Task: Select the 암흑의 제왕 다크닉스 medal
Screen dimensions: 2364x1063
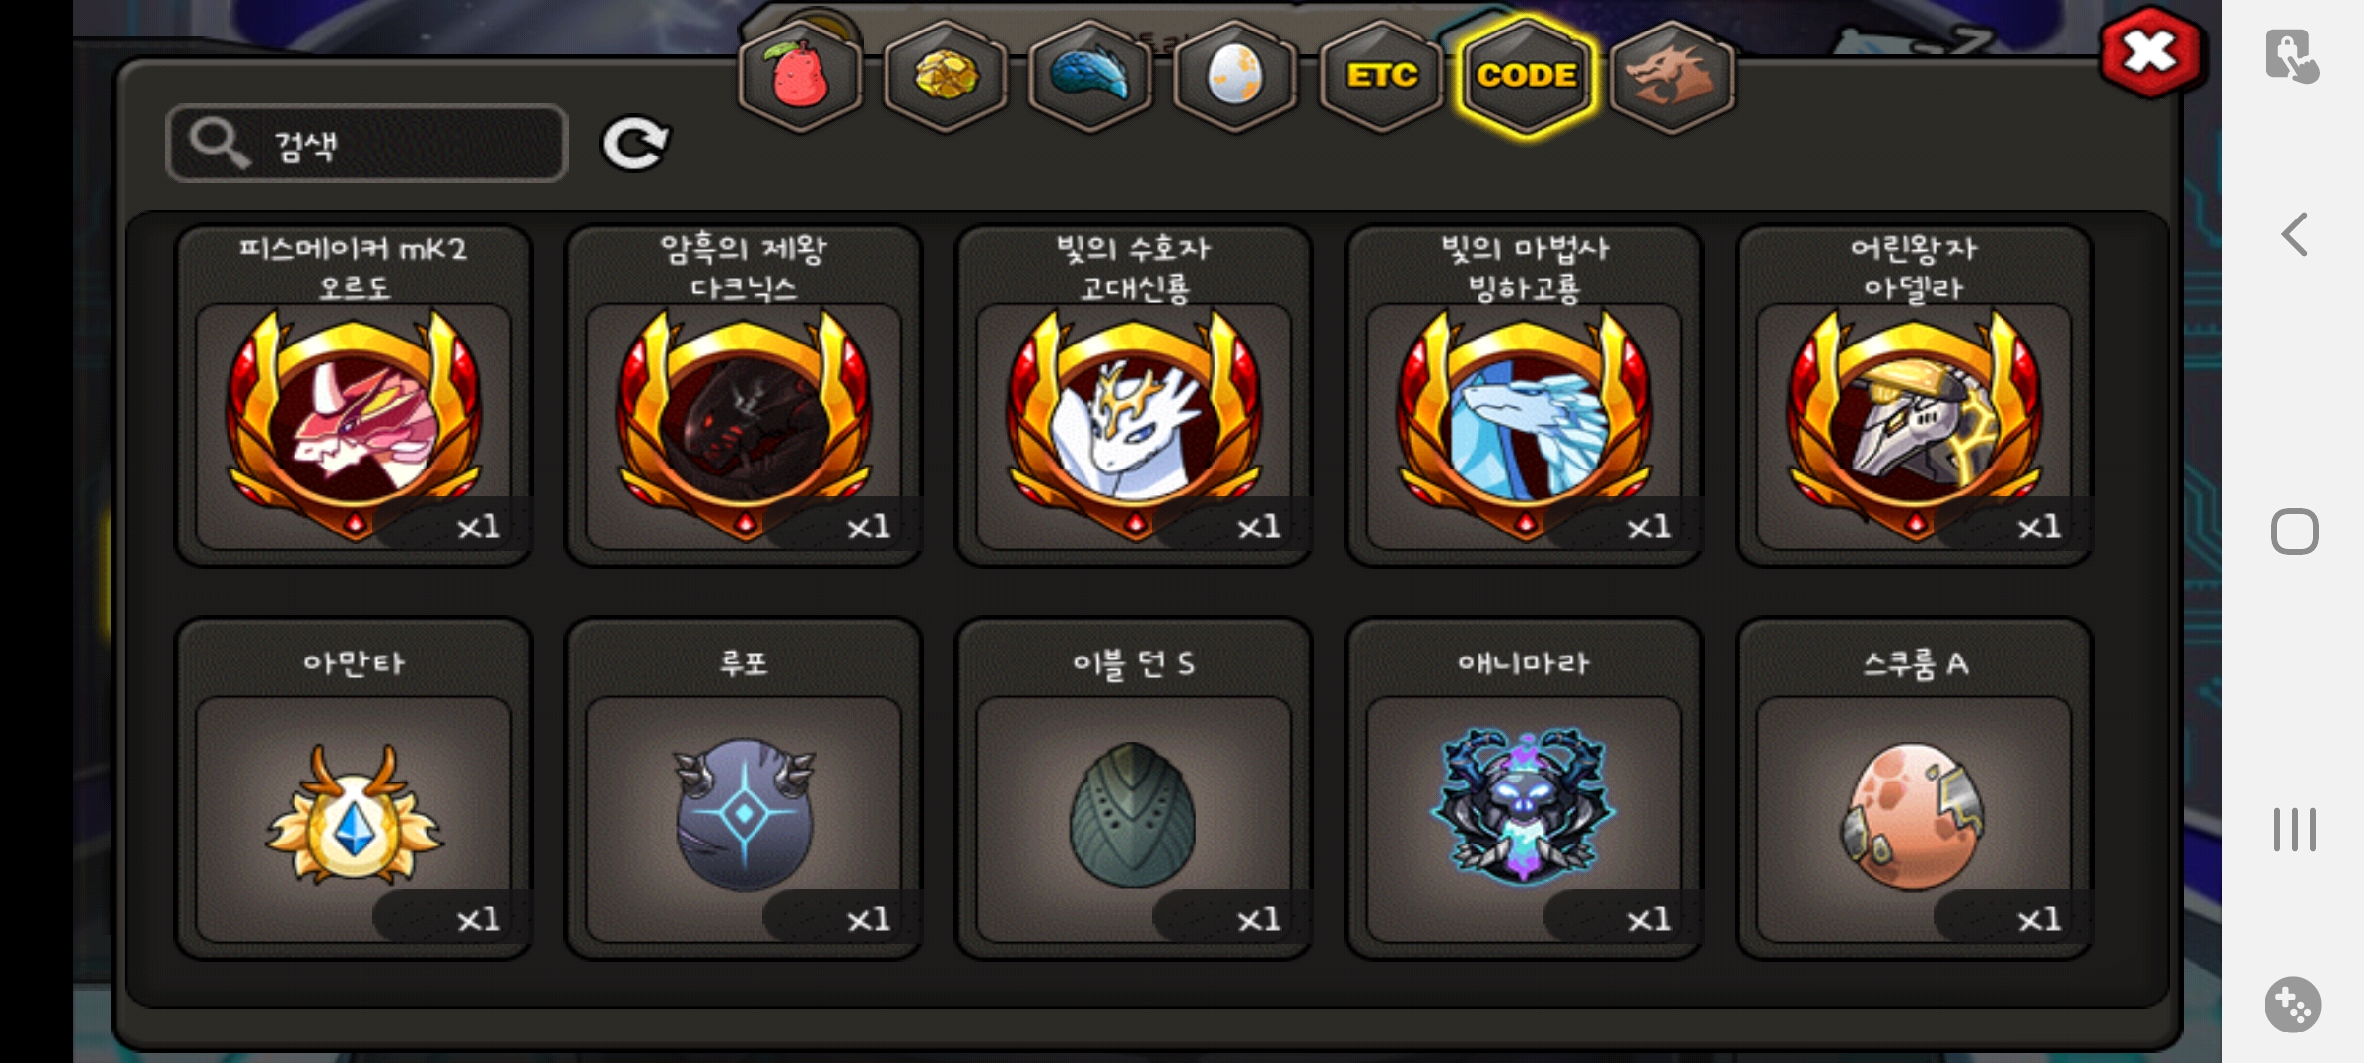Action: 744,396
